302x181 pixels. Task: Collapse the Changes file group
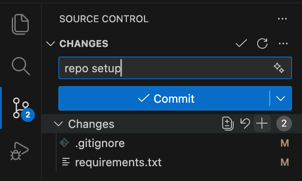58,124
